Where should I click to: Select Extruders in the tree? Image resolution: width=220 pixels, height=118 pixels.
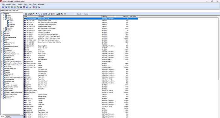[8, 98]
